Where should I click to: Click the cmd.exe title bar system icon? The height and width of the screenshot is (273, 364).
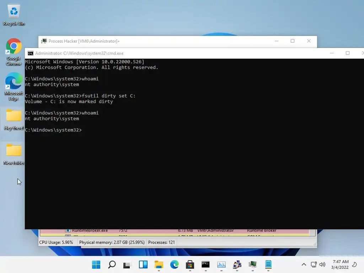pyautogui.click(x=31, y=53)
